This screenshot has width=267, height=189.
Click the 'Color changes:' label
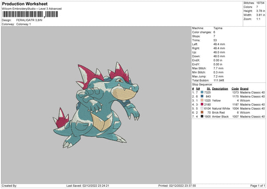click(202, 32)
